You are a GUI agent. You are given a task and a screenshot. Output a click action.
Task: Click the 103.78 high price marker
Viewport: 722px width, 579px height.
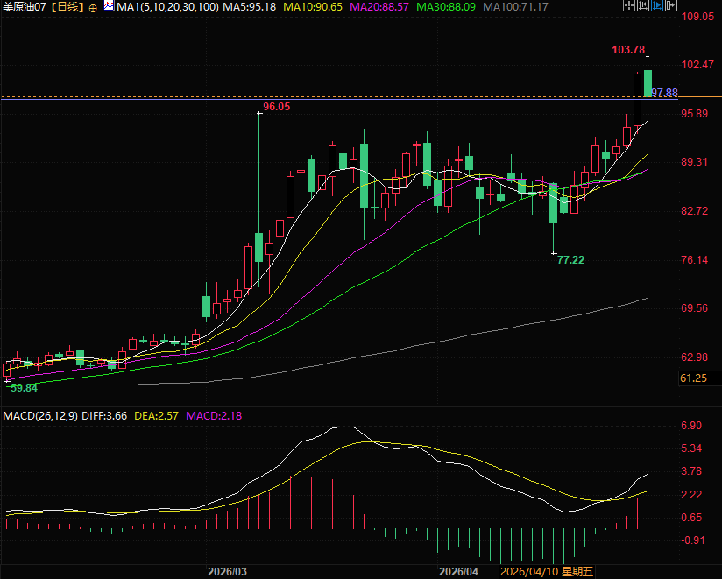click(x=628, y=50)
